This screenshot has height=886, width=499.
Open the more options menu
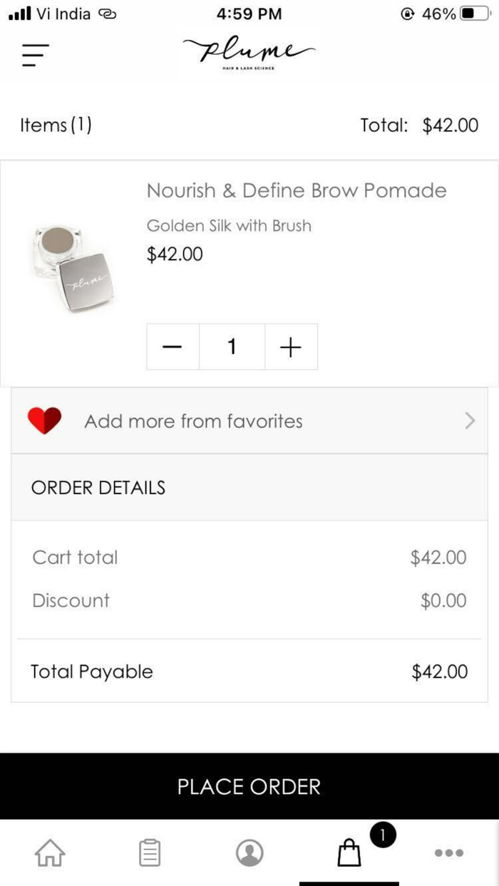coord(448,853)
